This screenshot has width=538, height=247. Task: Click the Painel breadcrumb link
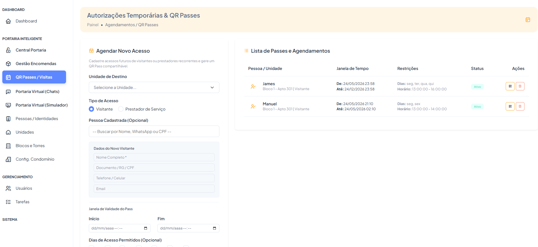(93, 25)
